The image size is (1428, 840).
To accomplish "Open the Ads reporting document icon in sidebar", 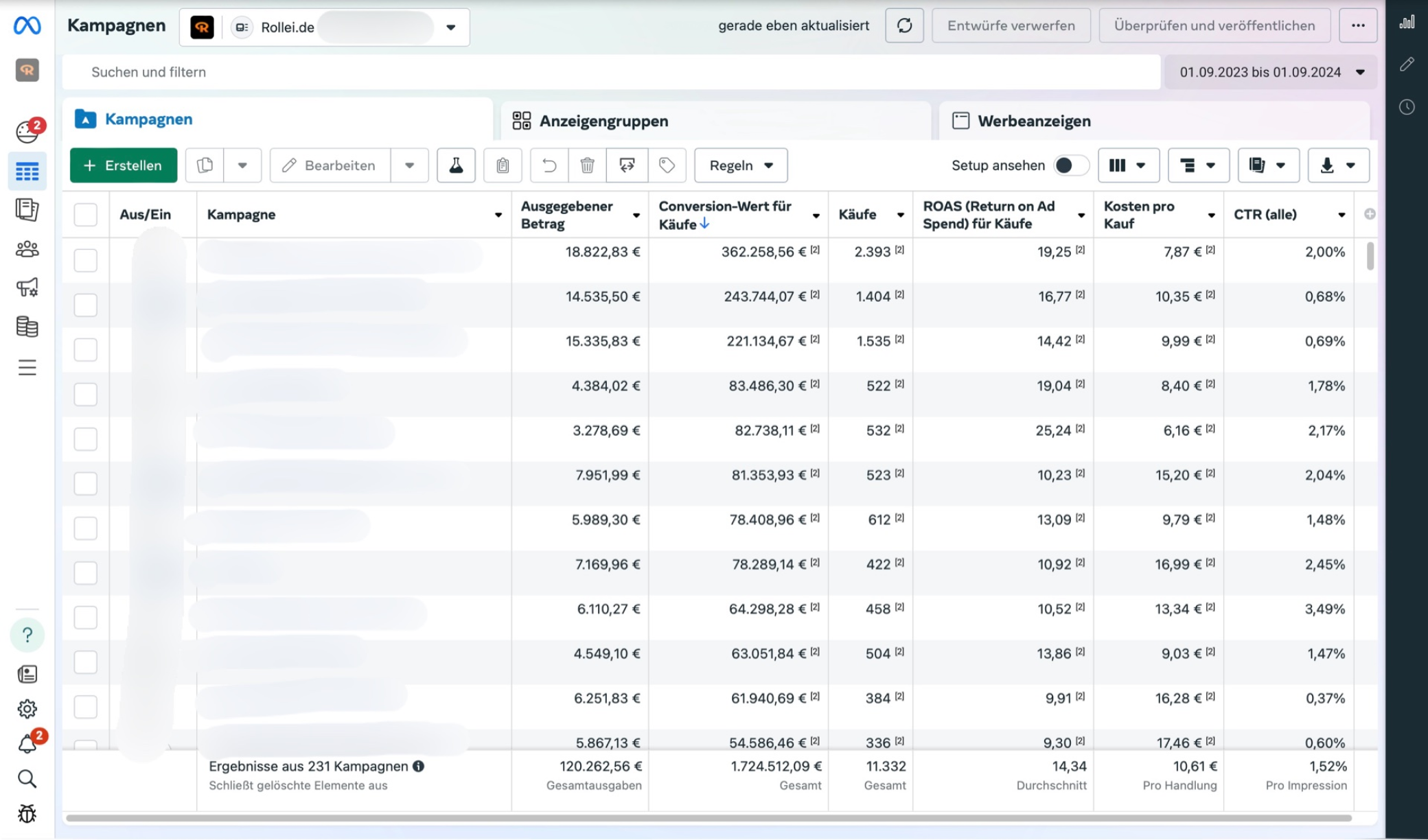I will point(27,209).
